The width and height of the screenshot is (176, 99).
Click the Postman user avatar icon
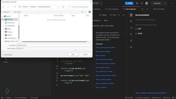[147, 3]
